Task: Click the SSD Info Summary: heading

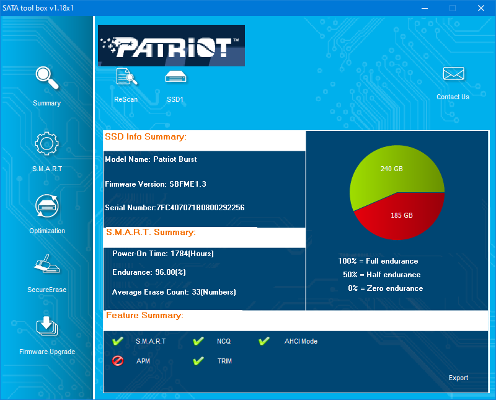Action: [x=146, y=136]
